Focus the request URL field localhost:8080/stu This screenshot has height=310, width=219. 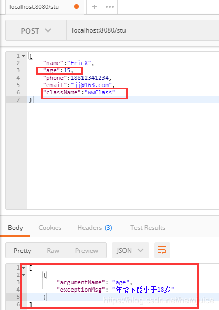pyautogui.click(x=142, y=30)
